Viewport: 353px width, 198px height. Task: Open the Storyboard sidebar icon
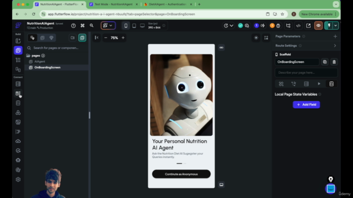point(18,70)
